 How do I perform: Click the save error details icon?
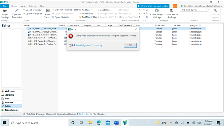[x=73, y=45]
